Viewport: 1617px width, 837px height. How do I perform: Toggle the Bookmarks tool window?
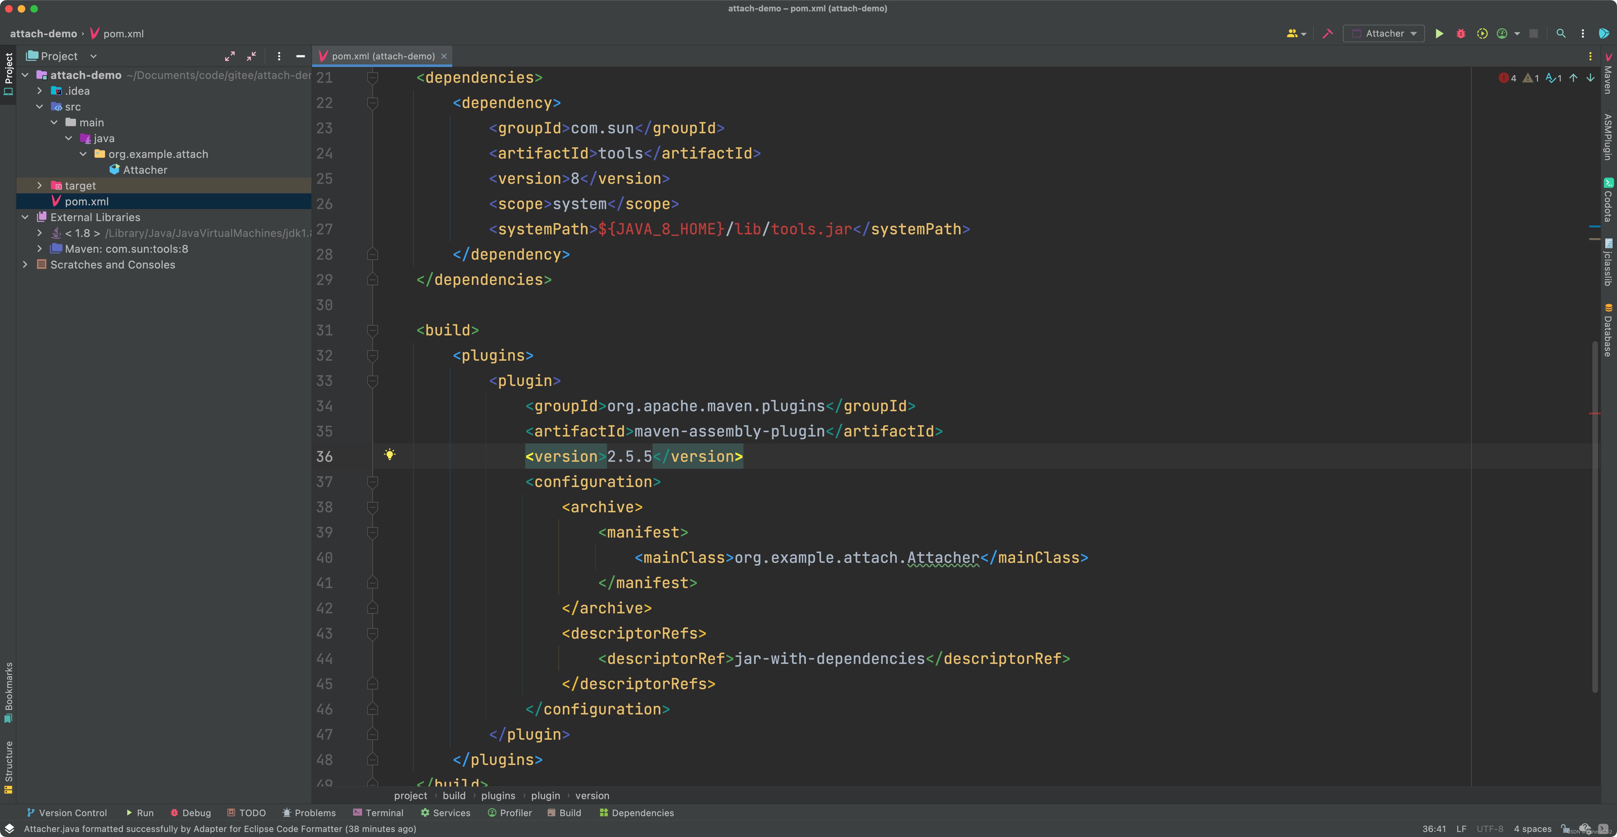click(x=9, y=691)
